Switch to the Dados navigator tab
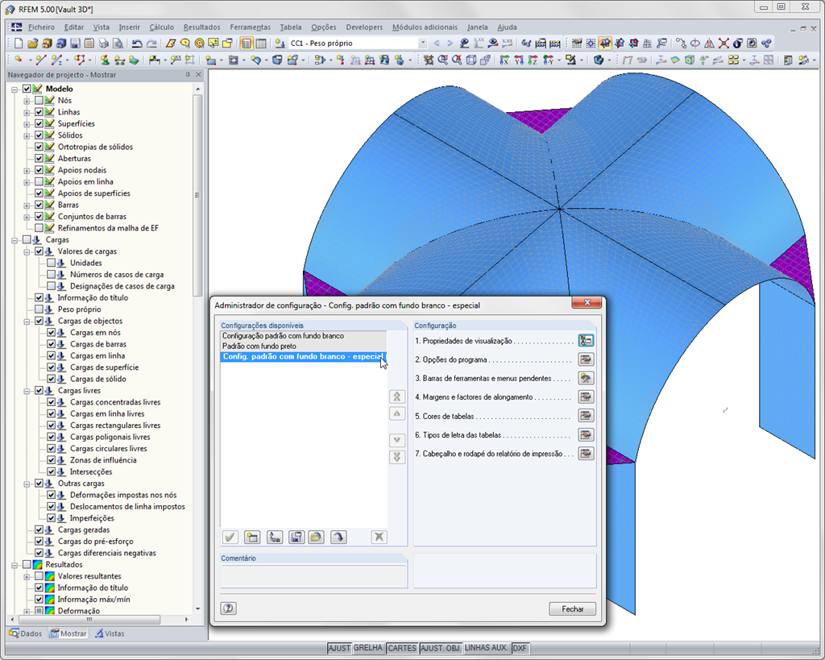 (x=25, y=633)
